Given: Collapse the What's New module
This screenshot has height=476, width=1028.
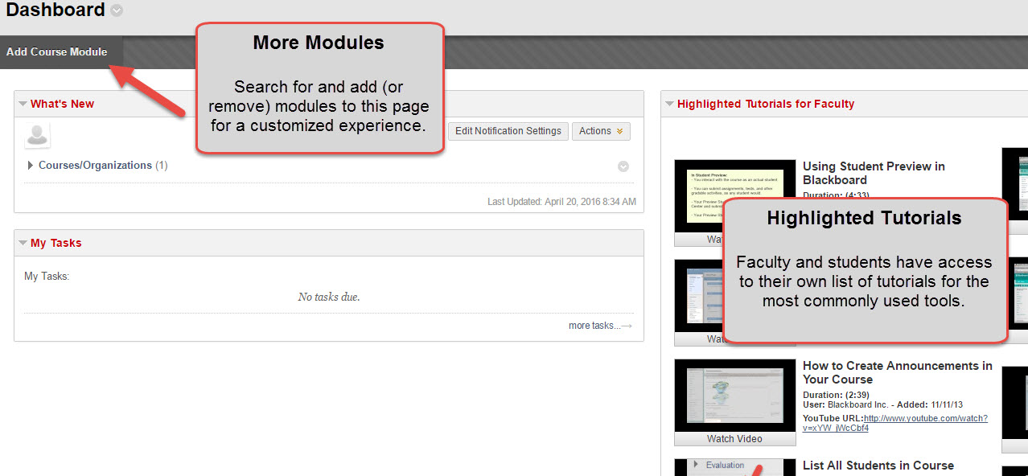Looking at the screenshot, I should click(23, 104).
